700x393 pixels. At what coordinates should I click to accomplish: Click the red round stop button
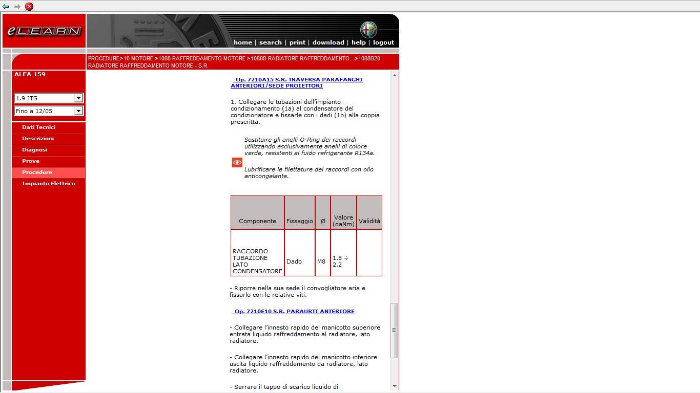(29, 7)
